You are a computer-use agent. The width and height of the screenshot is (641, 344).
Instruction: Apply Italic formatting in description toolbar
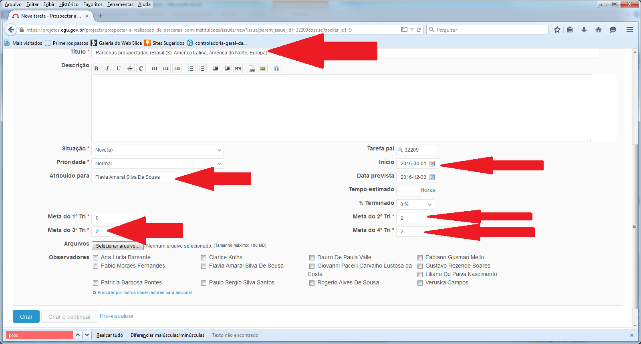[107, 68]
